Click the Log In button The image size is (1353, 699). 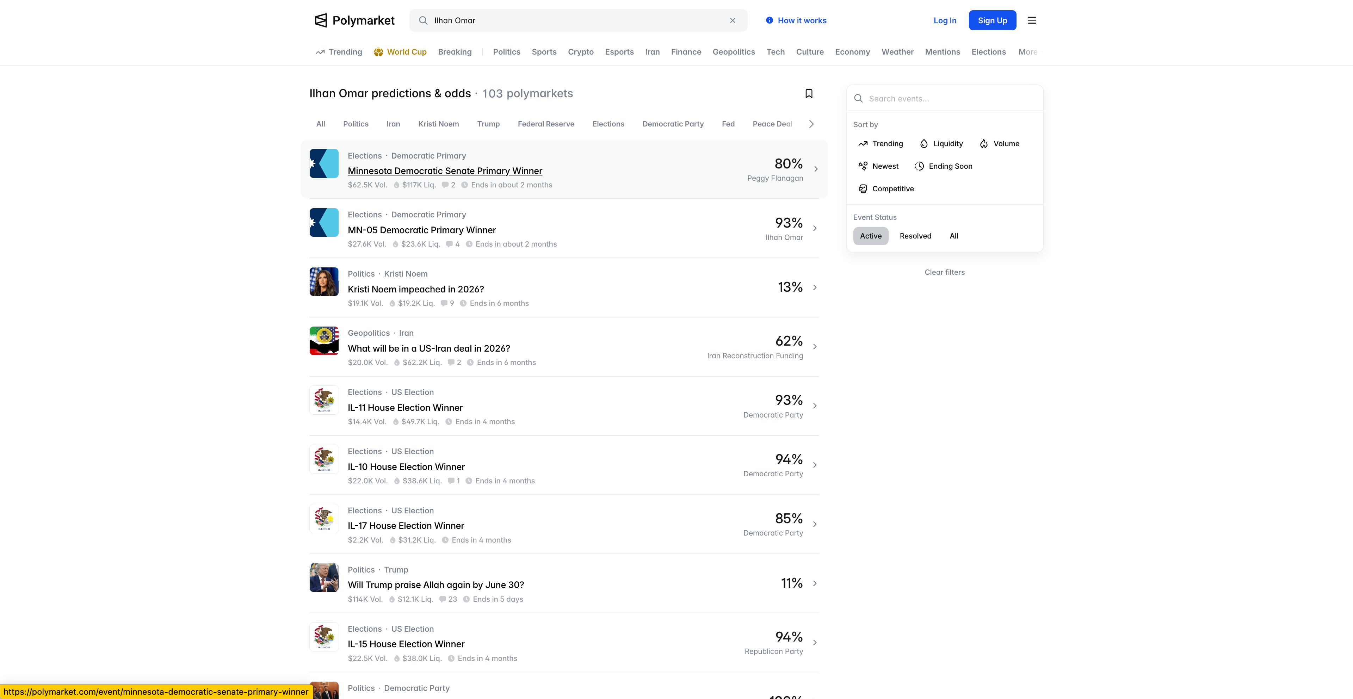point(945,20)
